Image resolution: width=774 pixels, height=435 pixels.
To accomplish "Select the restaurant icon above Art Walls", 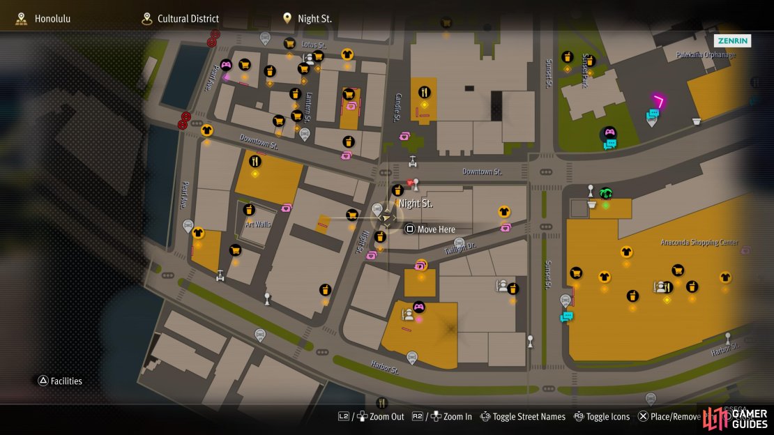I will pos(255,162).
